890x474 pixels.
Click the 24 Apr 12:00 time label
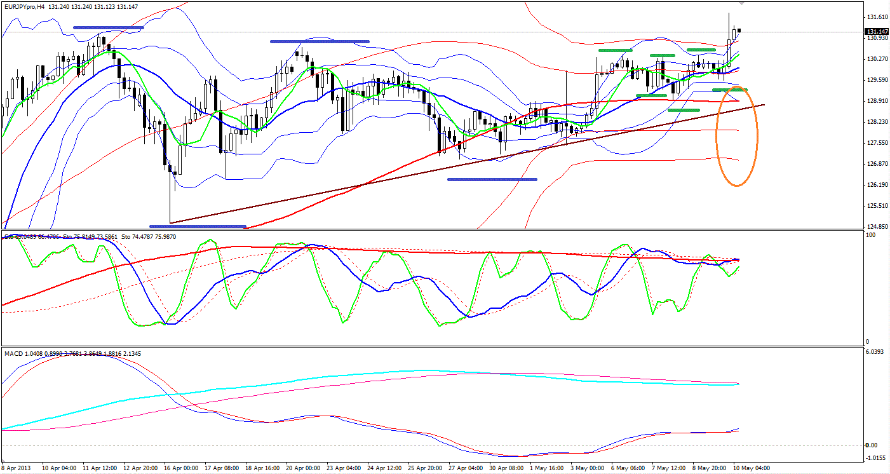coord(384,468)
